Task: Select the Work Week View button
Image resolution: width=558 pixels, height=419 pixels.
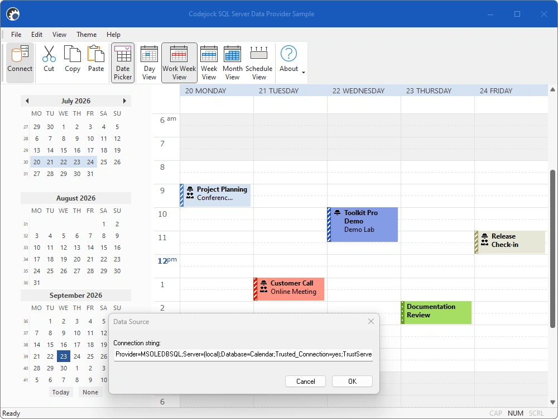Action: pyautogui.click(x=179, y=63)
